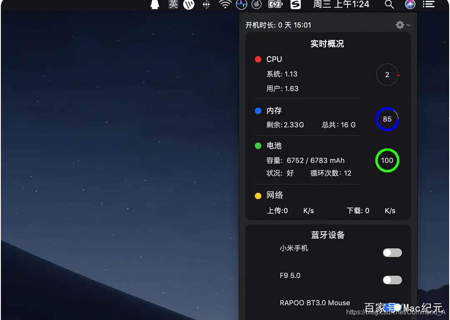450x320 pixels.
Task: Open the round W menu bar icon
Action: 189,4
